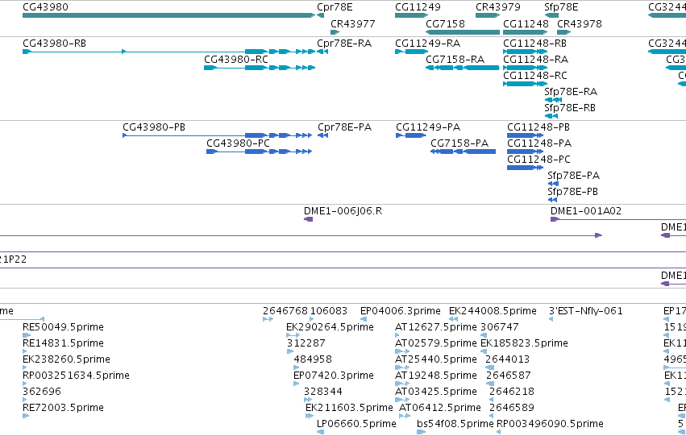Image resolution: width=686 pixels, height=436 pixels.
Task: Open transcript Cpr78E-RA label
Action: [x=344, y=44]
